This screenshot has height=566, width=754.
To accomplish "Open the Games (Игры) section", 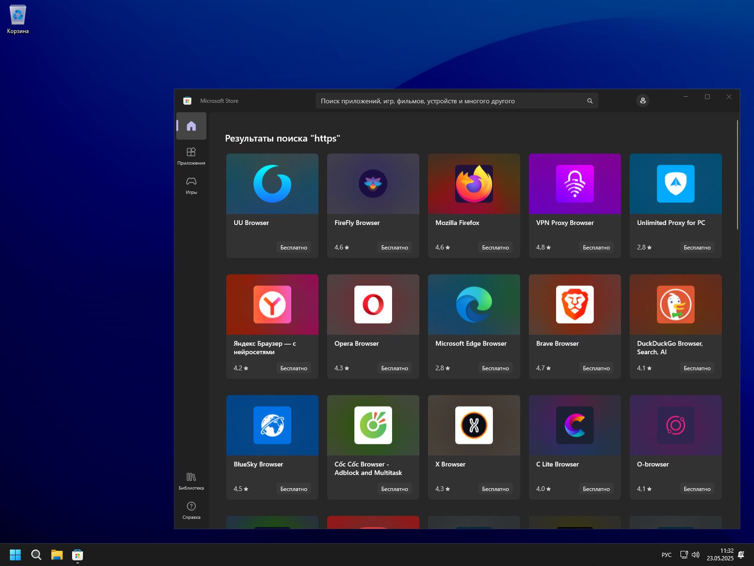I will click(x=191, y=185).
